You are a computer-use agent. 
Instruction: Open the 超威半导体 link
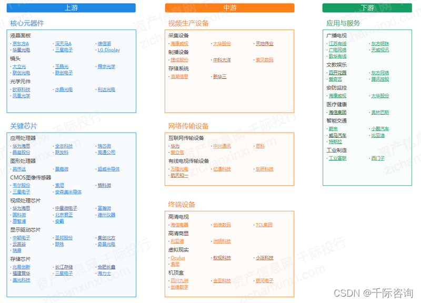click(x=109, y=169)
